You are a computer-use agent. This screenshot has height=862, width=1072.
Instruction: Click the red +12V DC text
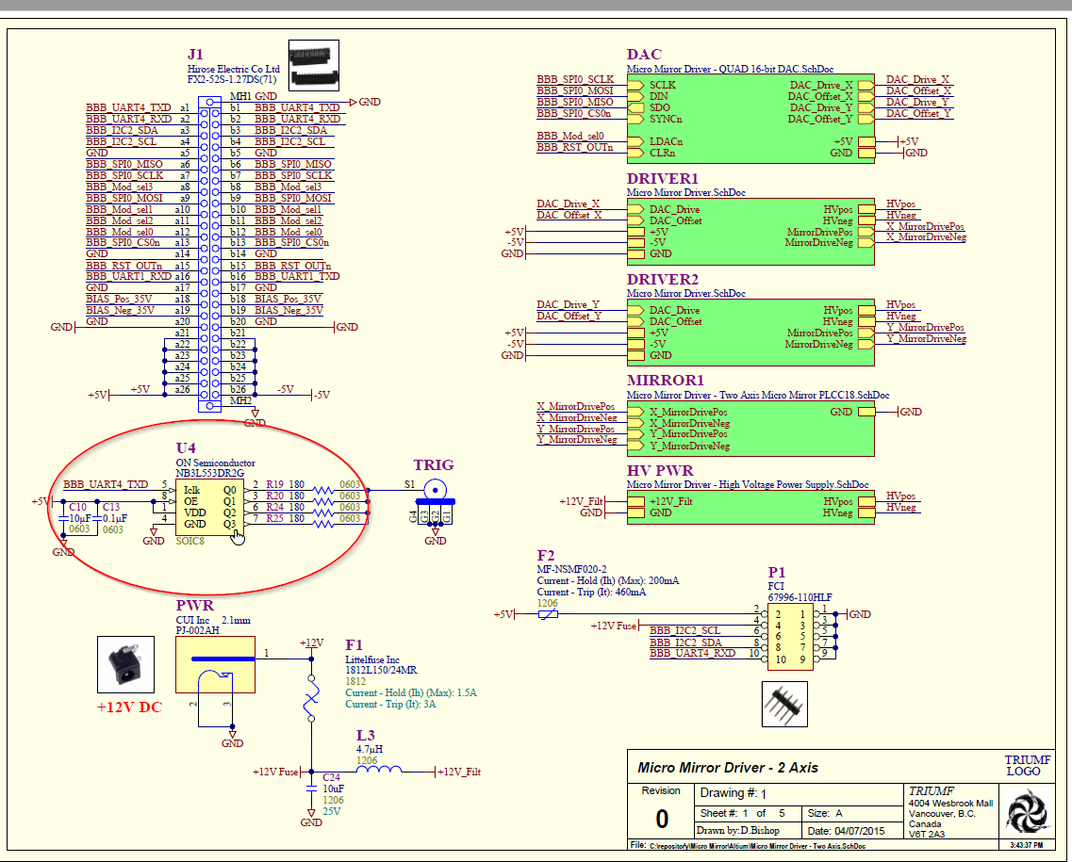coord(129,707)
